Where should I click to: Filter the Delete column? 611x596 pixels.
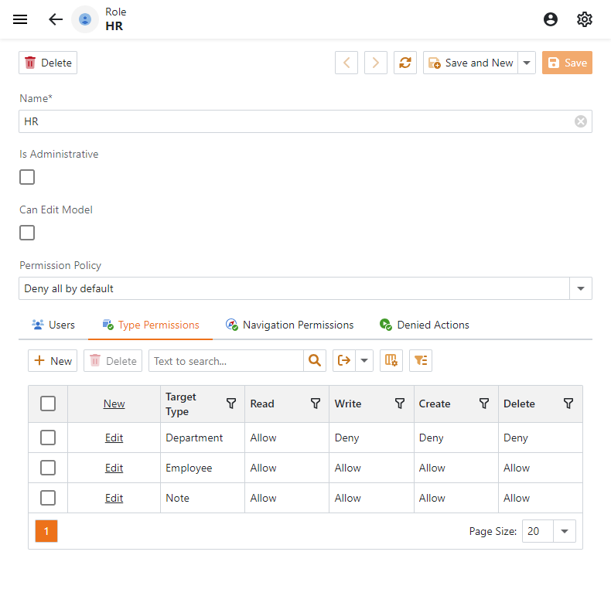tap(568, 404)
